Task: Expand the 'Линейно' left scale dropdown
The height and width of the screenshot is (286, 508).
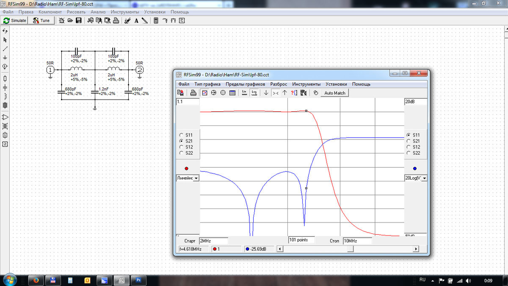Action: 196,178
